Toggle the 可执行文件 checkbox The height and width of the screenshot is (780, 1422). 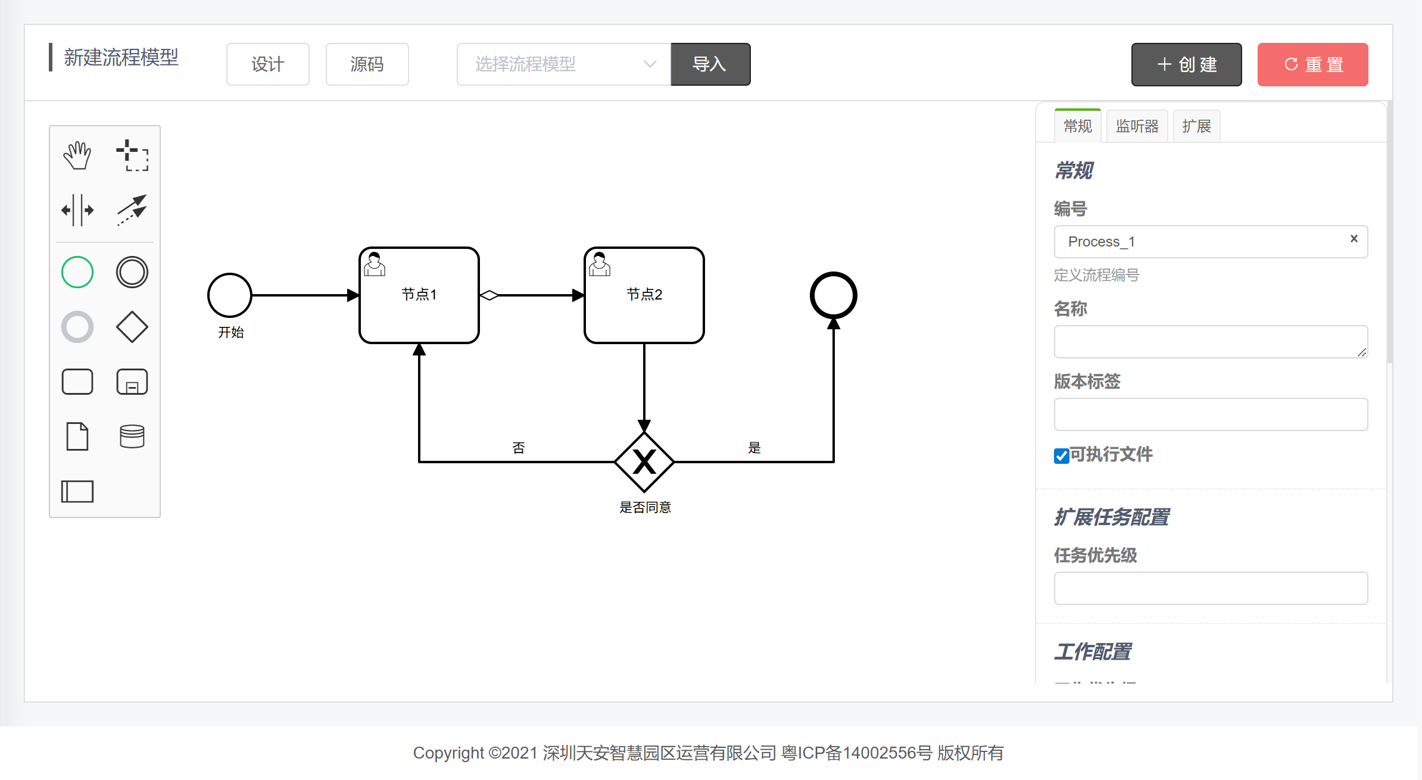click(1061, 456)
